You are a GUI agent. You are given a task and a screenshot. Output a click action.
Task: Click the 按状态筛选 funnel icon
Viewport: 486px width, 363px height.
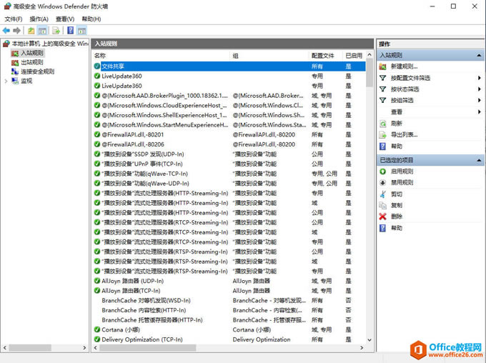[383, 89]
